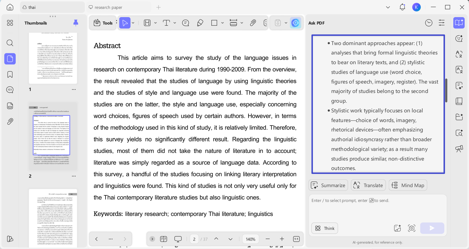This screenshot has height=249, width=469.
Task: Start slideshow presentation mode
Action: tap(178, 239)
